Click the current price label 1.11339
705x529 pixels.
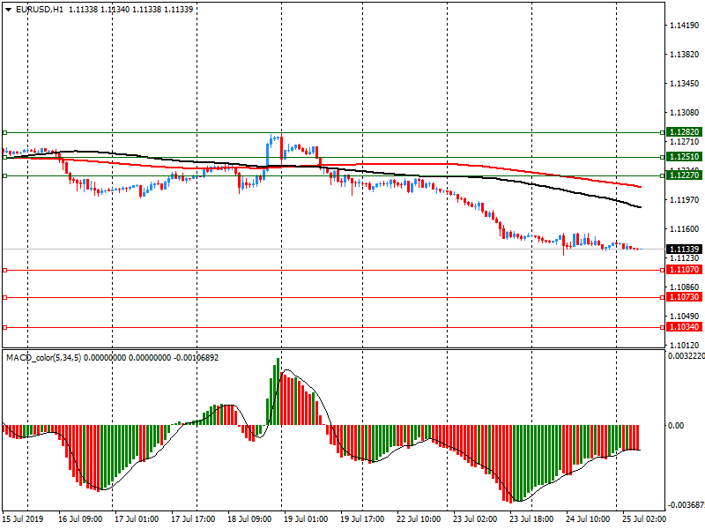pos(684,250)
